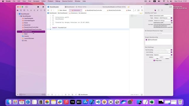Toggle debug area hide button in debug bar

tap(48, 95)
